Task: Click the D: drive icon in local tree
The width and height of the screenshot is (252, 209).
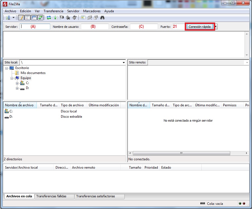Action: point(22,88)
